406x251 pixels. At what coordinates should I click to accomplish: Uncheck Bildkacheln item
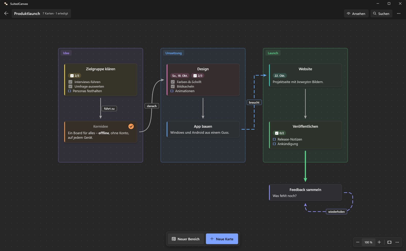tap(173, 86)
